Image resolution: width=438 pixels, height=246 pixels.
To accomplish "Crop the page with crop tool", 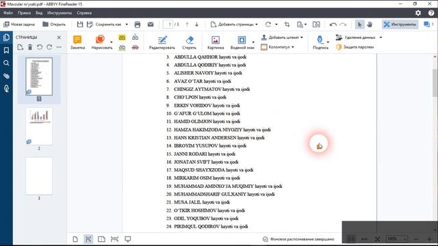I will coord(287,25).
